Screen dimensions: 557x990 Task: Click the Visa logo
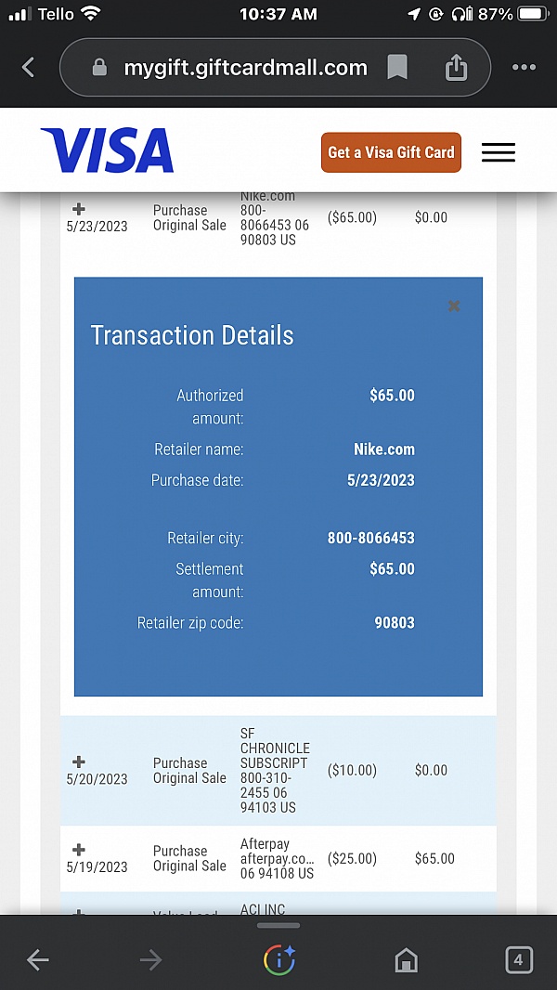pos(107,151)
